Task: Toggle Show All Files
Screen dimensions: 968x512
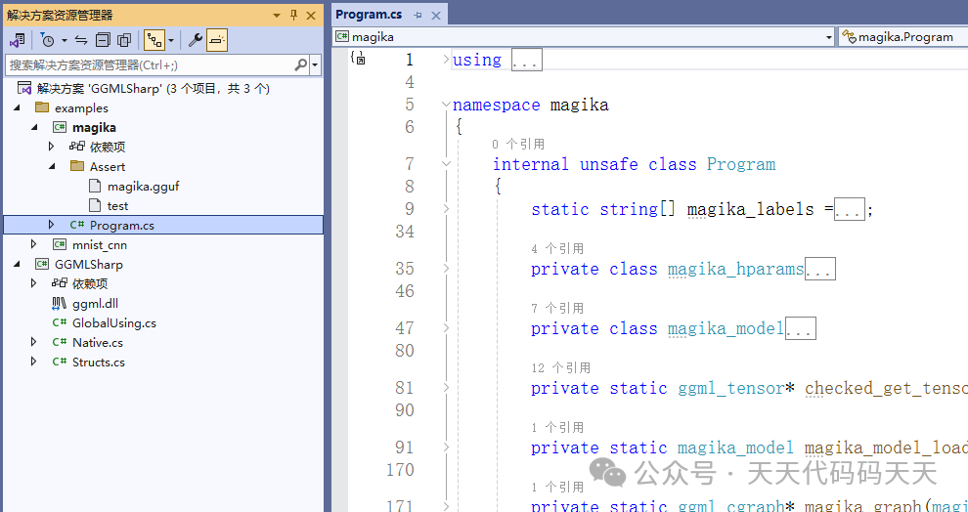Action: (124, 41)
